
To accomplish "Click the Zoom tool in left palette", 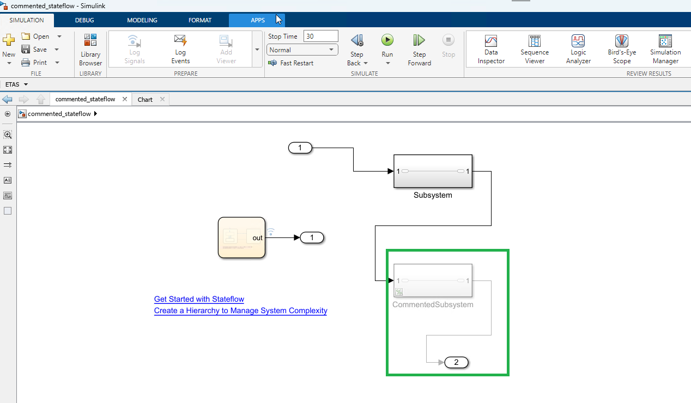I will point(8,135).
